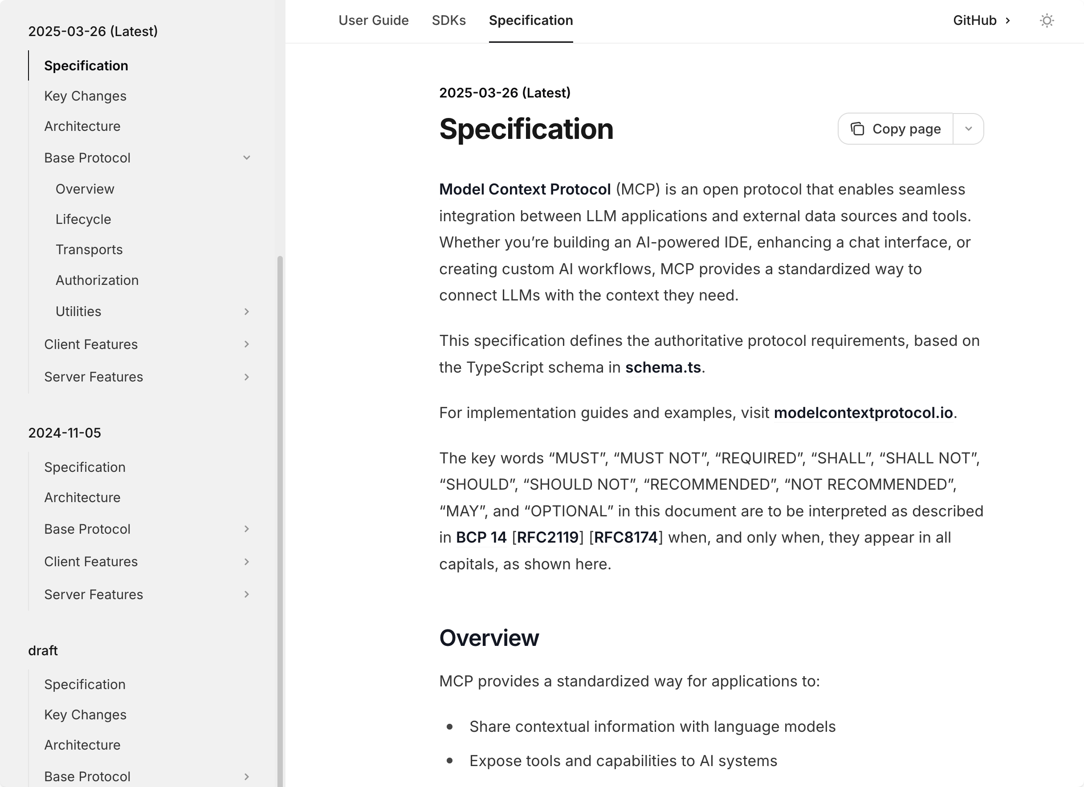Expand Server Features under 2024-11-05
This screenshot has width=1084, height=787.
[246, 594]
